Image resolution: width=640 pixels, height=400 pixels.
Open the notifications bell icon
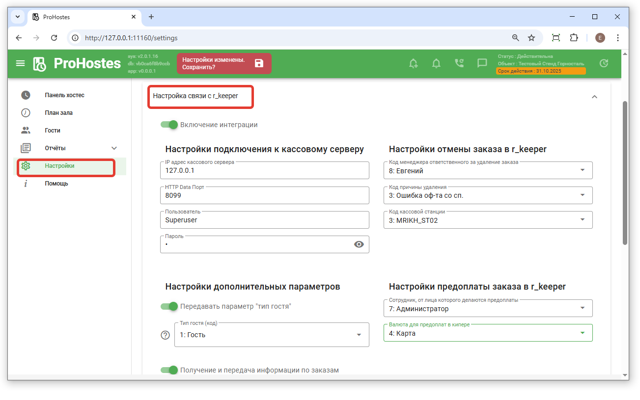click(x=436, y=63)
